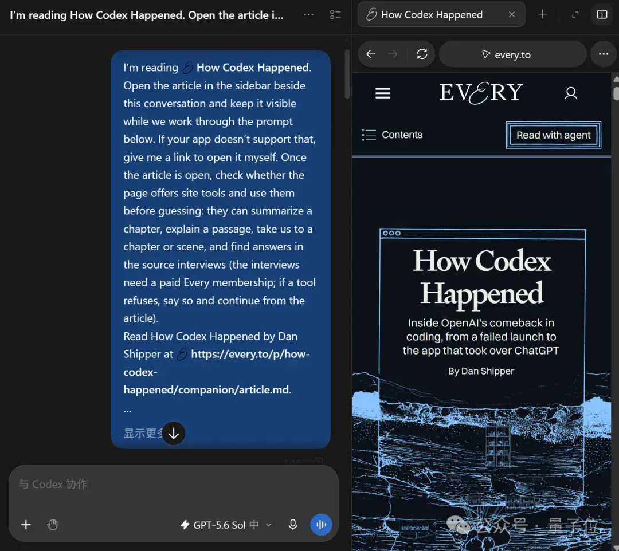Click the Read with agent button
Screen dimensions: 619x551
pos(554,135)
